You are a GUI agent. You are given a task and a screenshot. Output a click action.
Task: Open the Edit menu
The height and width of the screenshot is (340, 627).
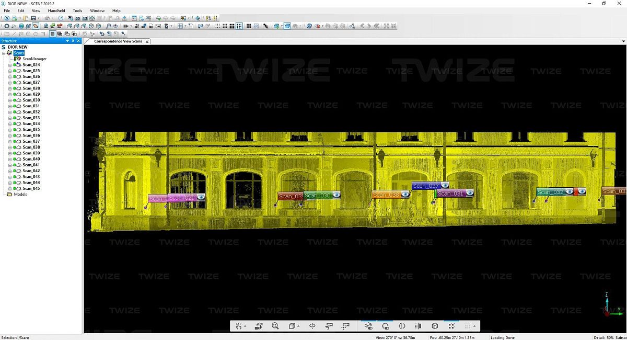click(x=21, y=10)
